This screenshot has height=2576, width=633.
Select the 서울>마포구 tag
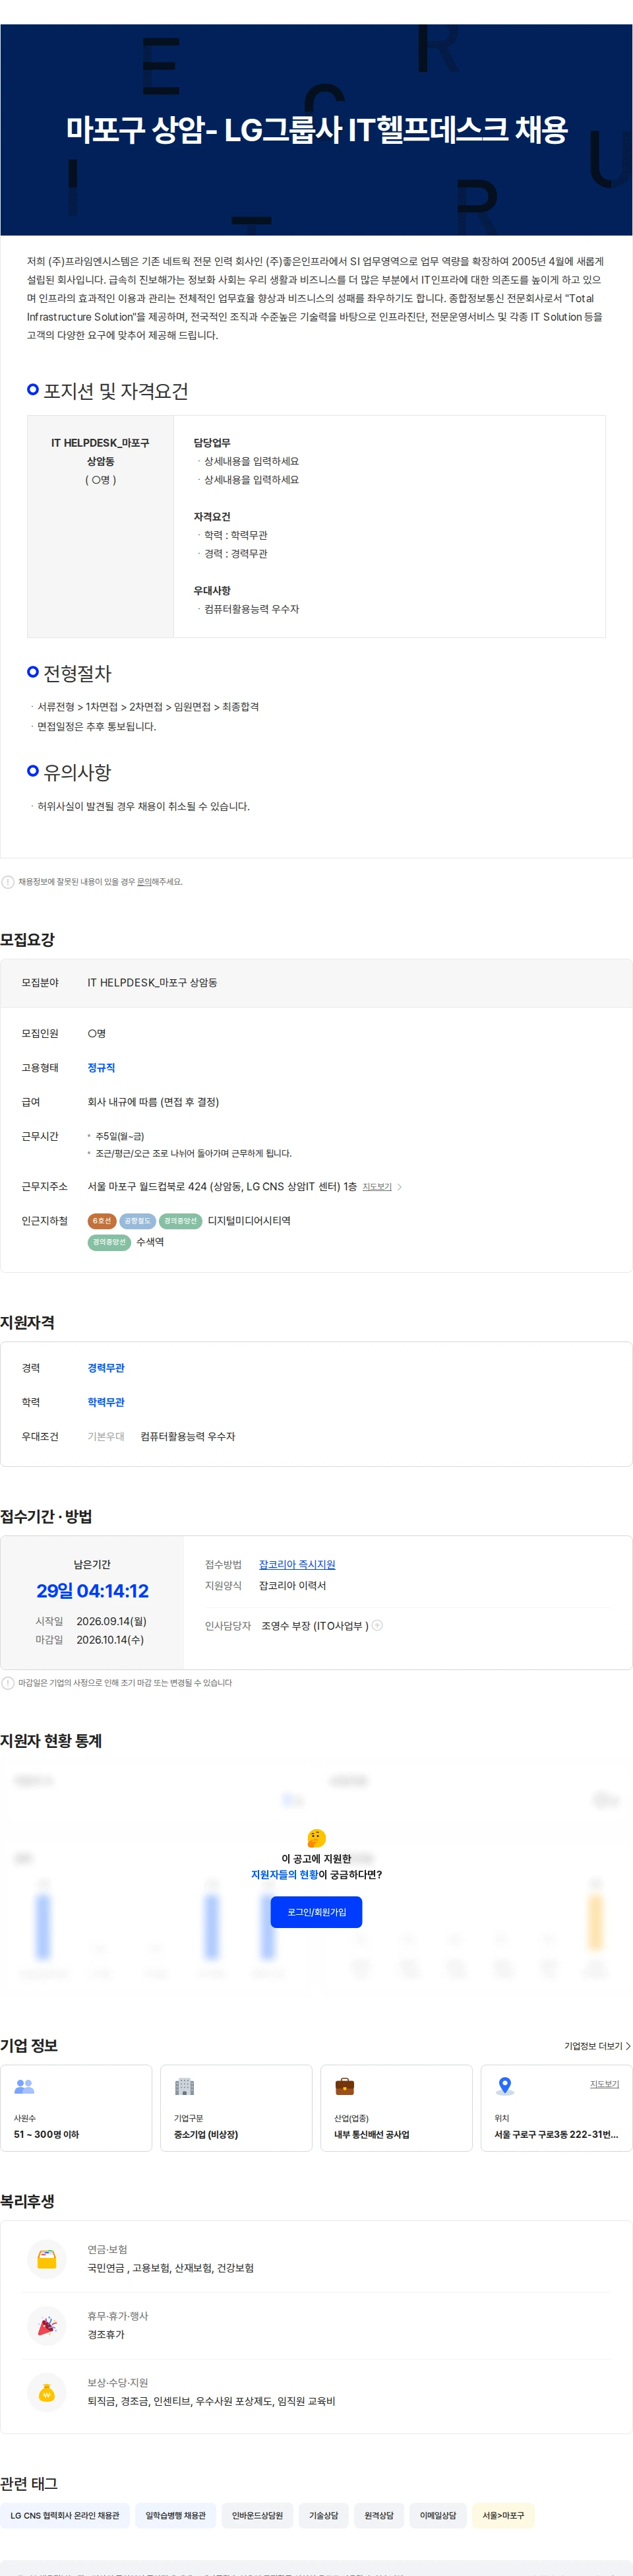pos(503,2515)
